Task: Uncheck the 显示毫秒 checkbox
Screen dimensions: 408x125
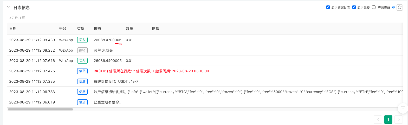Action: (x=354, y=7)
